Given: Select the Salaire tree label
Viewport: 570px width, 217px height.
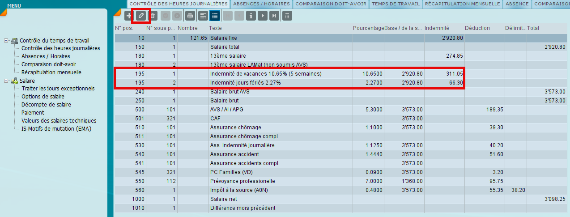Looking at the screenshot, I should 28,81.
